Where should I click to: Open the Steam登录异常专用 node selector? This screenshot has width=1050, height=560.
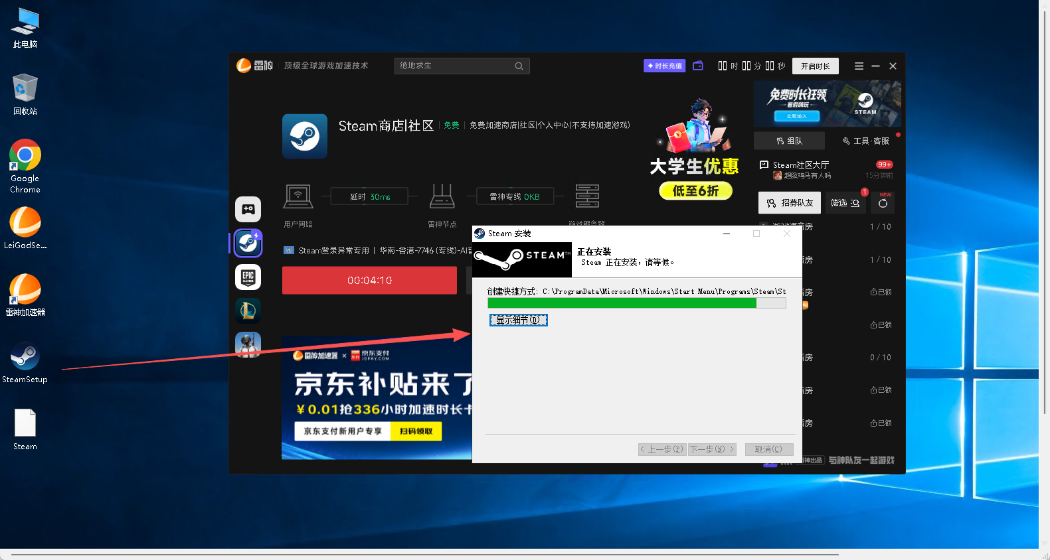click(x=377, y=251)
